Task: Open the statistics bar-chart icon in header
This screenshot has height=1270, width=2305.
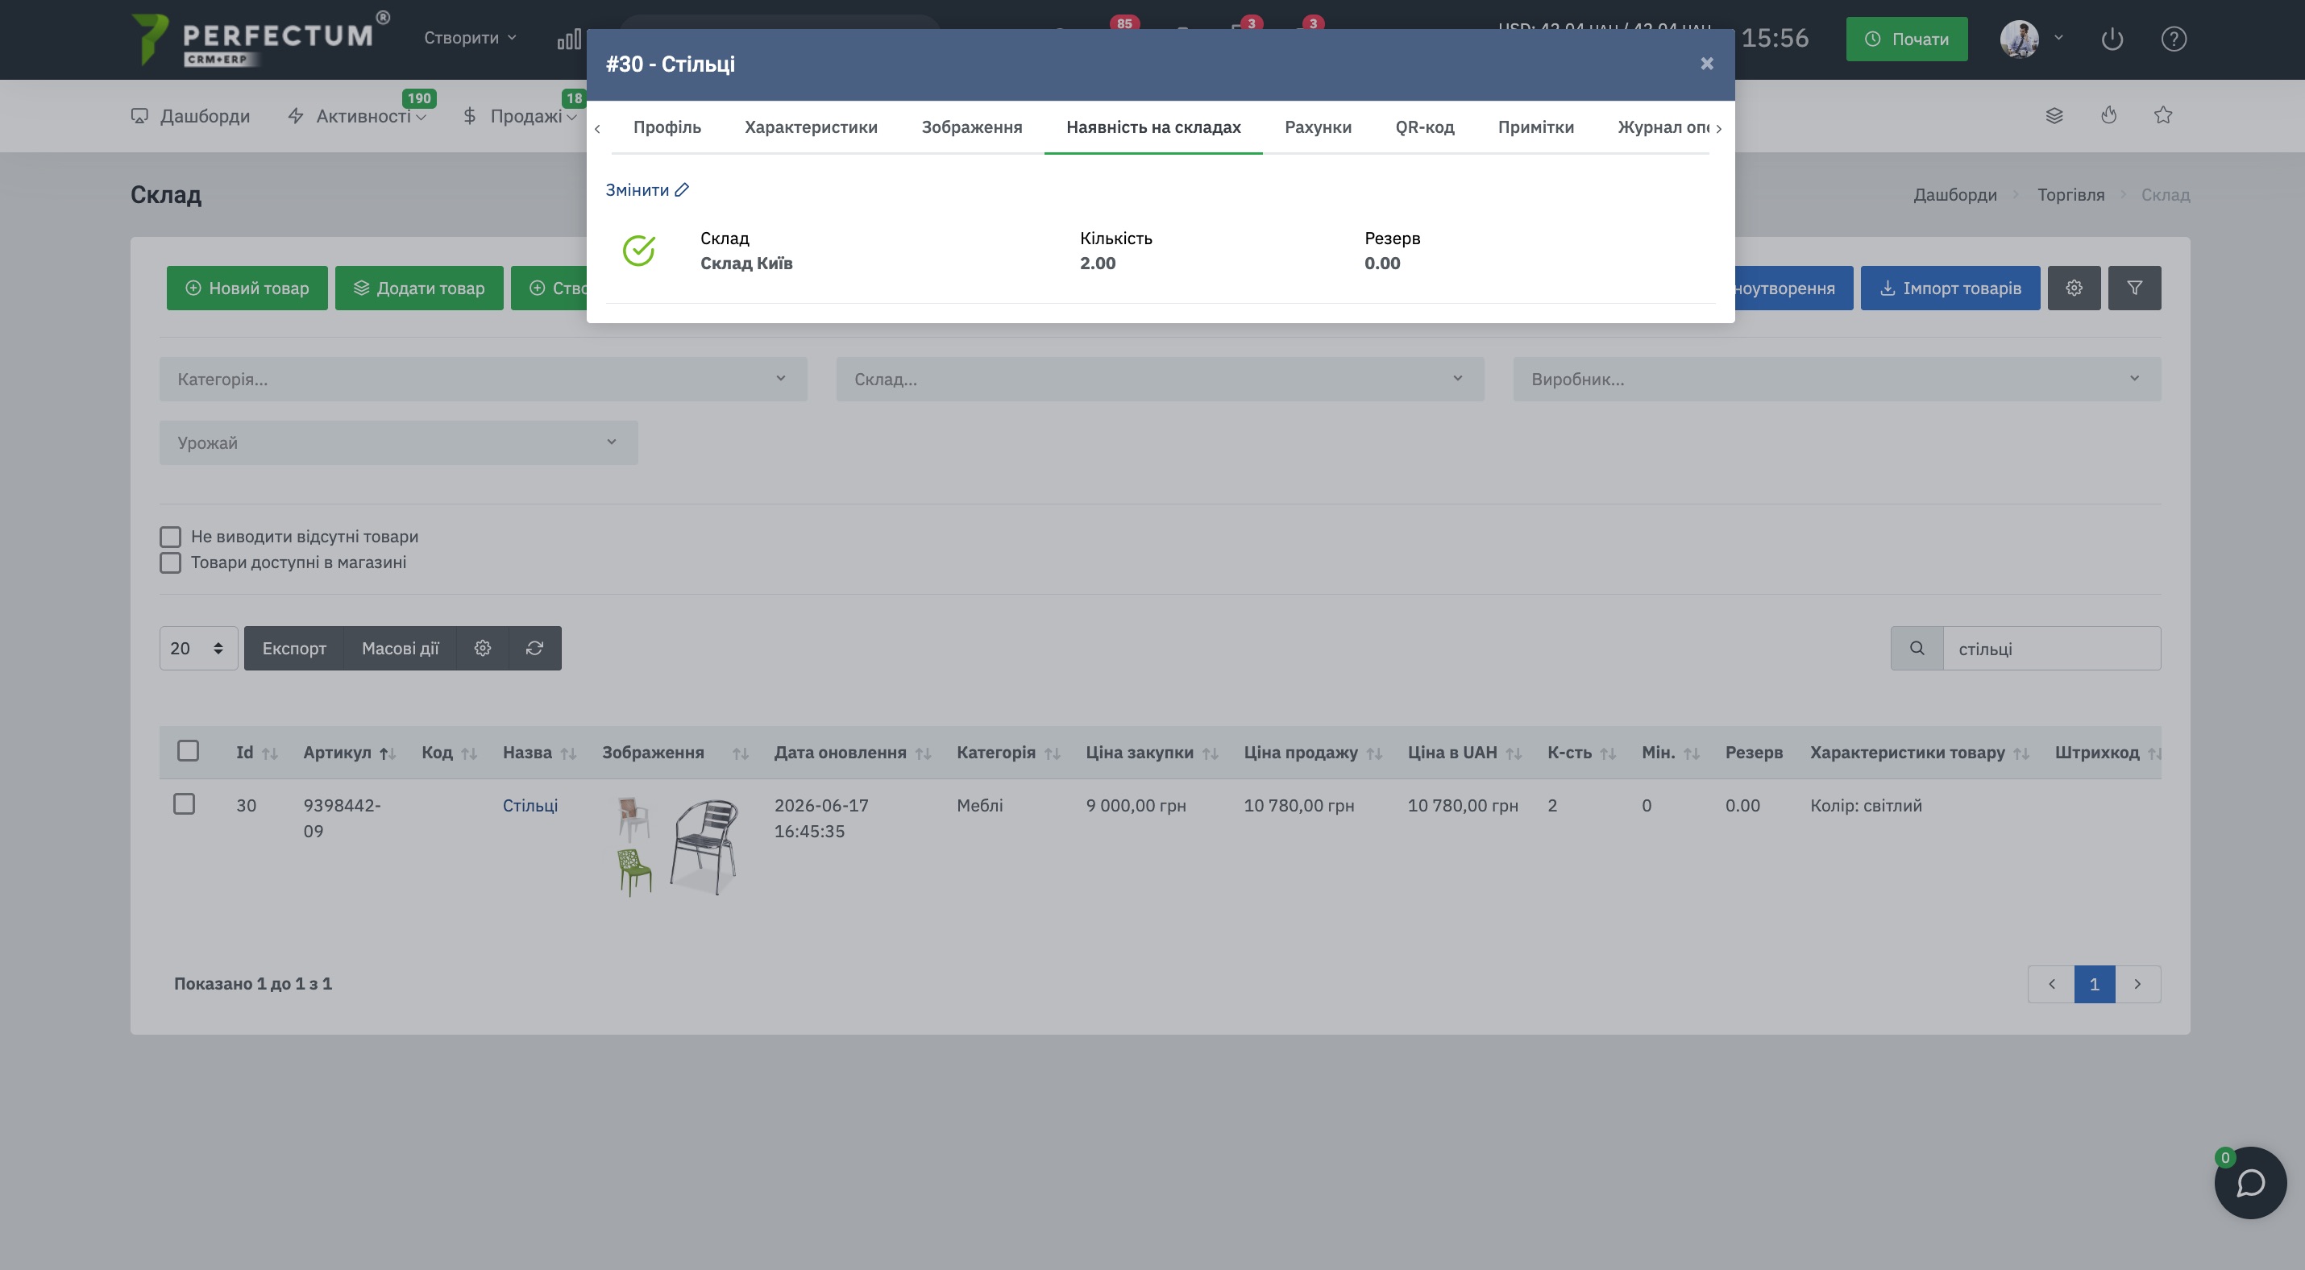Action: coord(569,39)
